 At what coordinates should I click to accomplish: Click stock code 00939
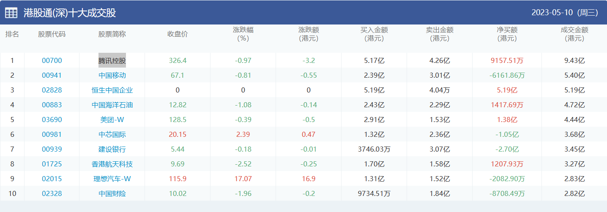coord(52,149)
